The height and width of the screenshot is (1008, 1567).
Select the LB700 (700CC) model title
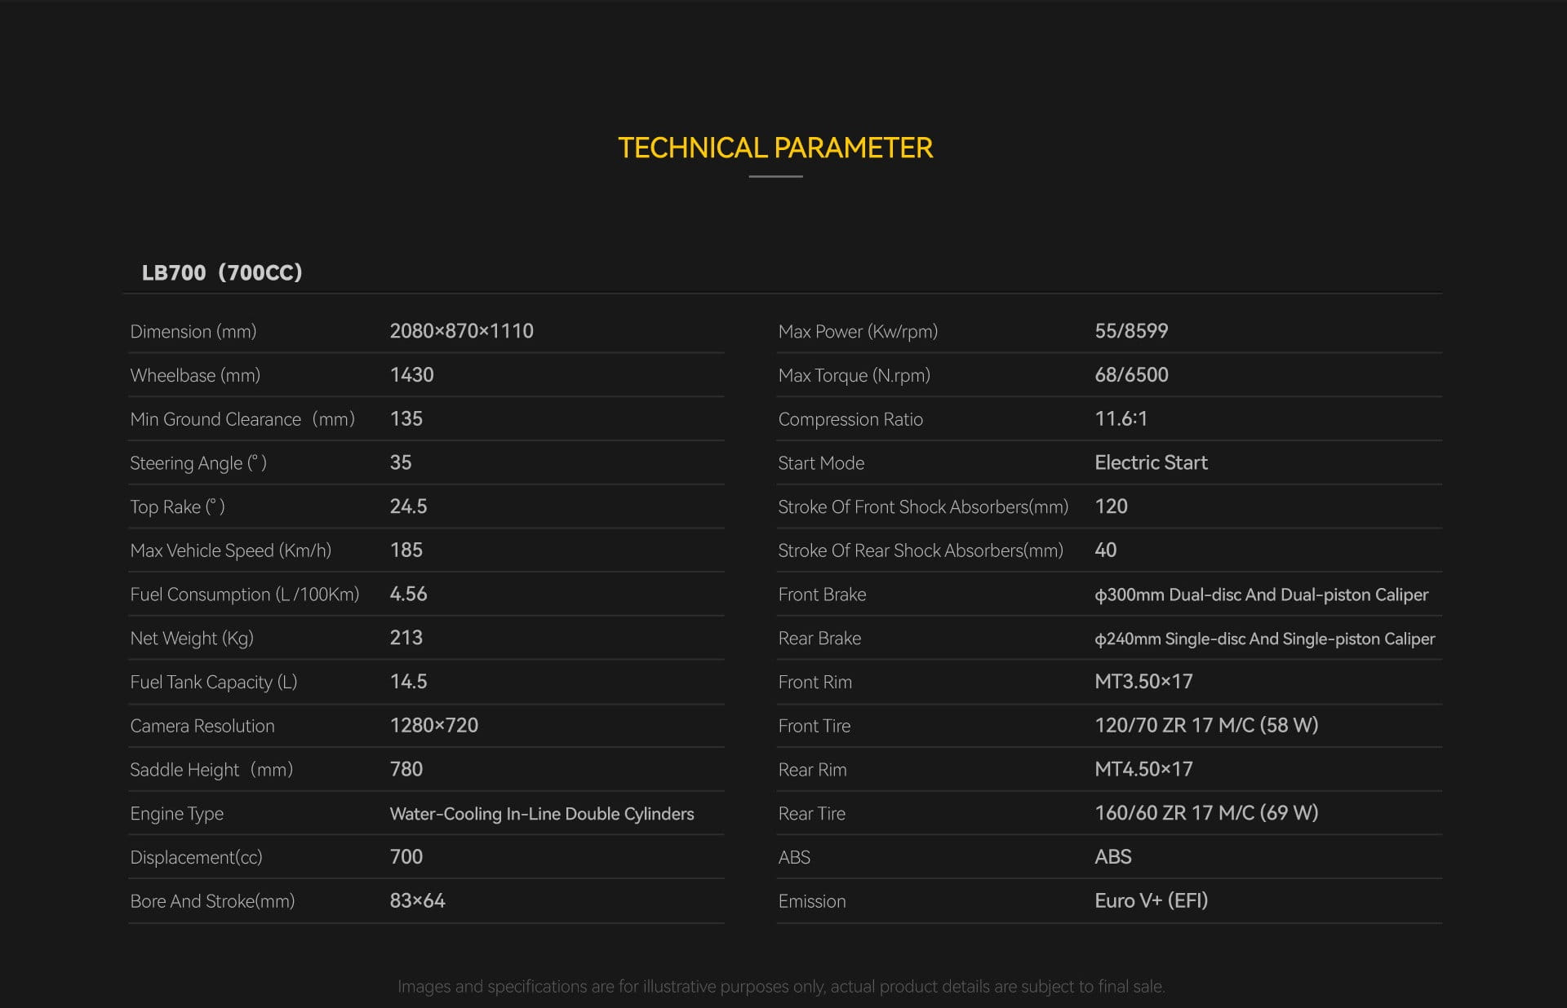pos(221,272)
